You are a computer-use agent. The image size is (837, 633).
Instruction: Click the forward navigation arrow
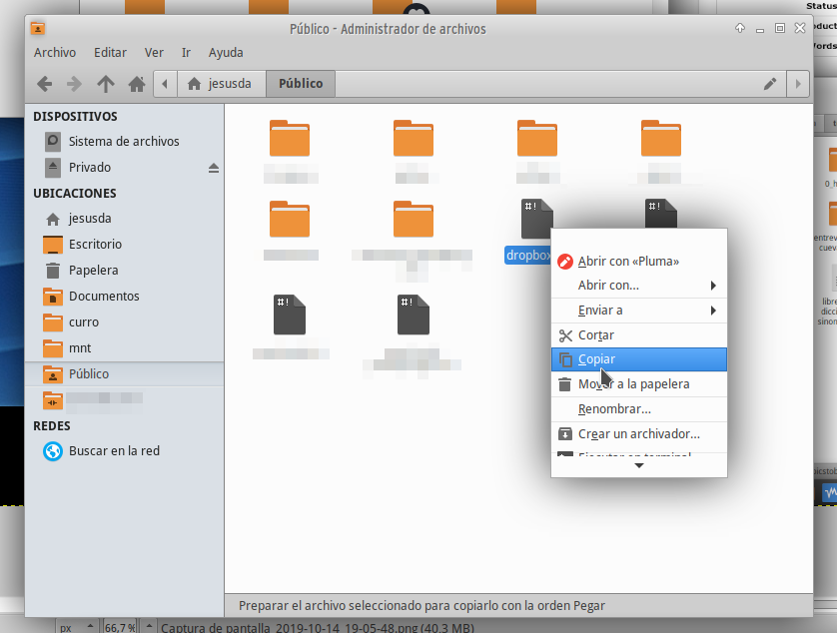(74, 84)
